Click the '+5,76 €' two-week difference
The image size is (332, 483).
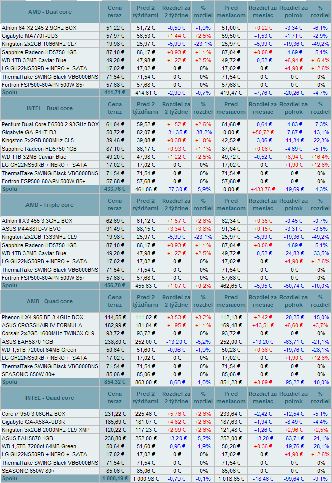(x=176, y=414)
